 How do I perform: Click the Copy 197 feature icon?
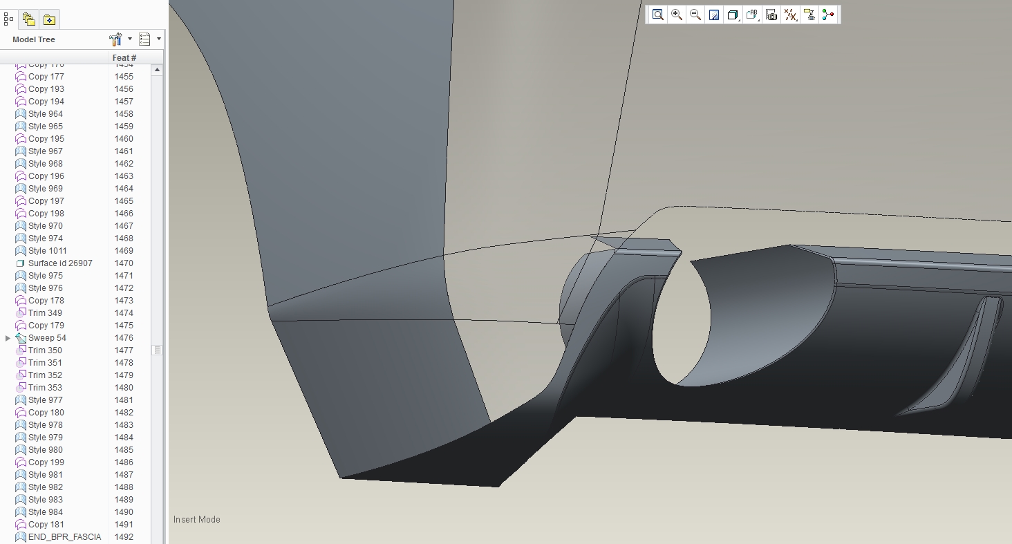21,201
